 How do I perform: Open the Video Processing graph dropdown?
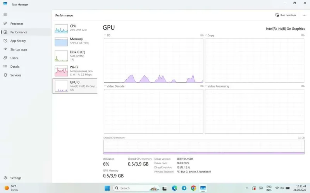(206, 86)
